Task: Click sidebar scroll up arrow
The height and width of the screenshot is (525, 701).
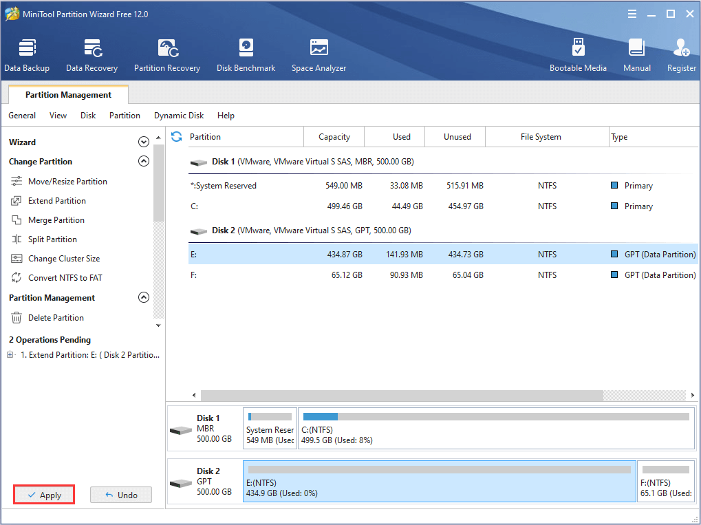Action: click(158, 138)
